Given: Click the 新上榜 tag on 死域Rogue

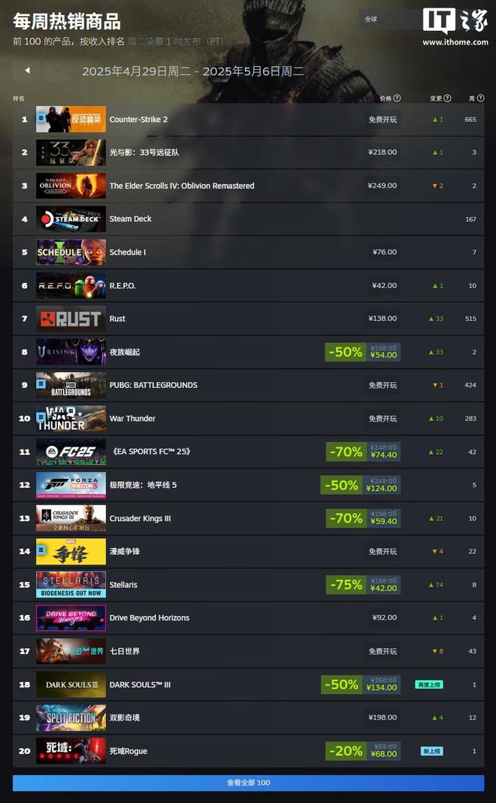Looking at the screenshot, I should [431, 751].
